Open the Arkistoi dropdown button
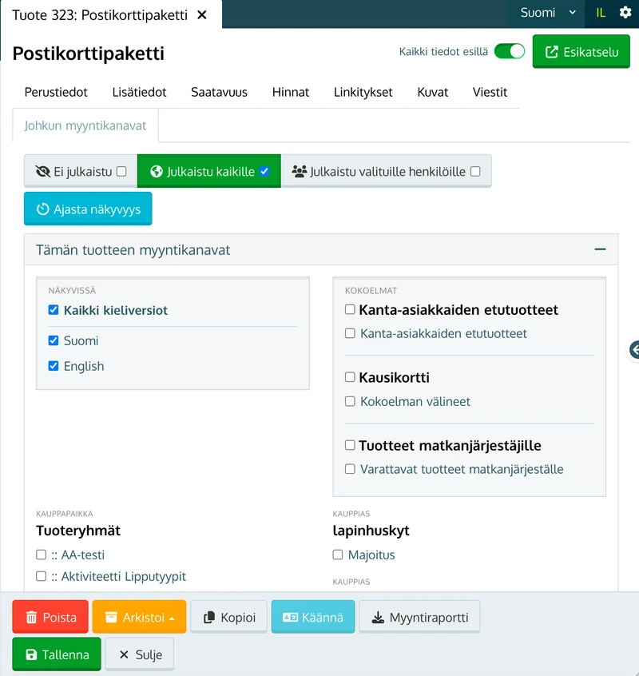The image size is (639, 676). (139, 617)
